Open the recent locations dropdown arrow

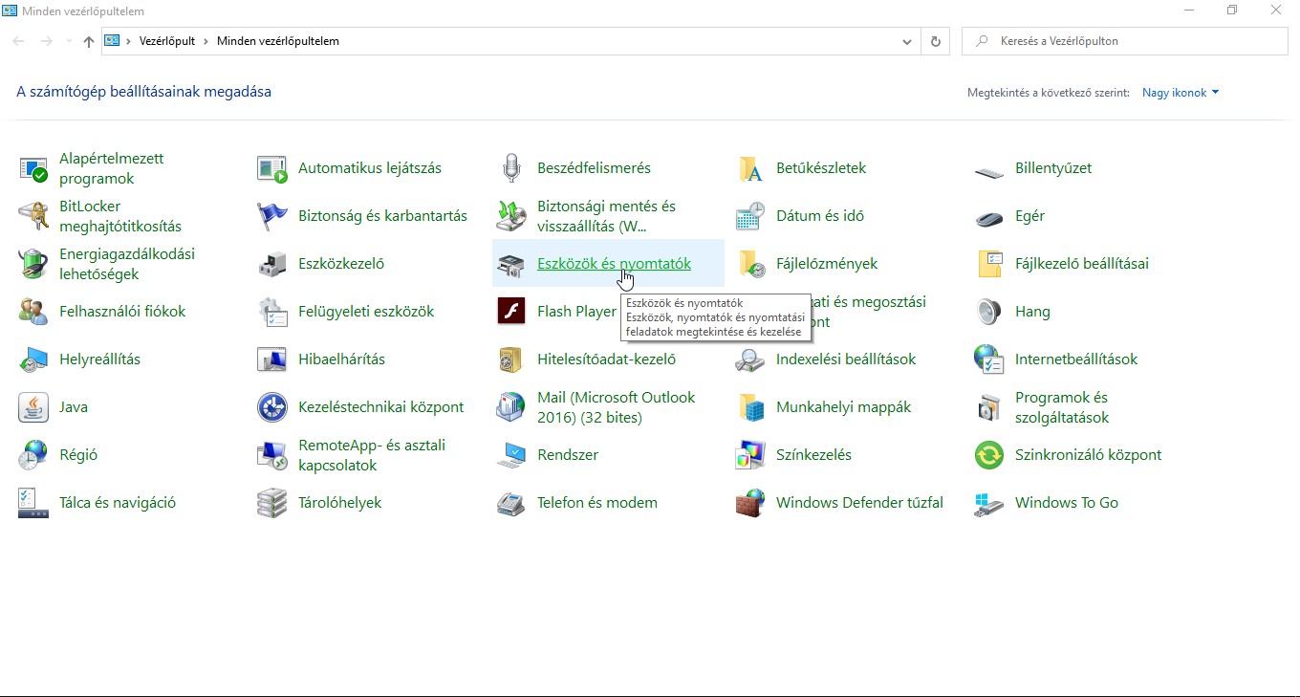69,41
